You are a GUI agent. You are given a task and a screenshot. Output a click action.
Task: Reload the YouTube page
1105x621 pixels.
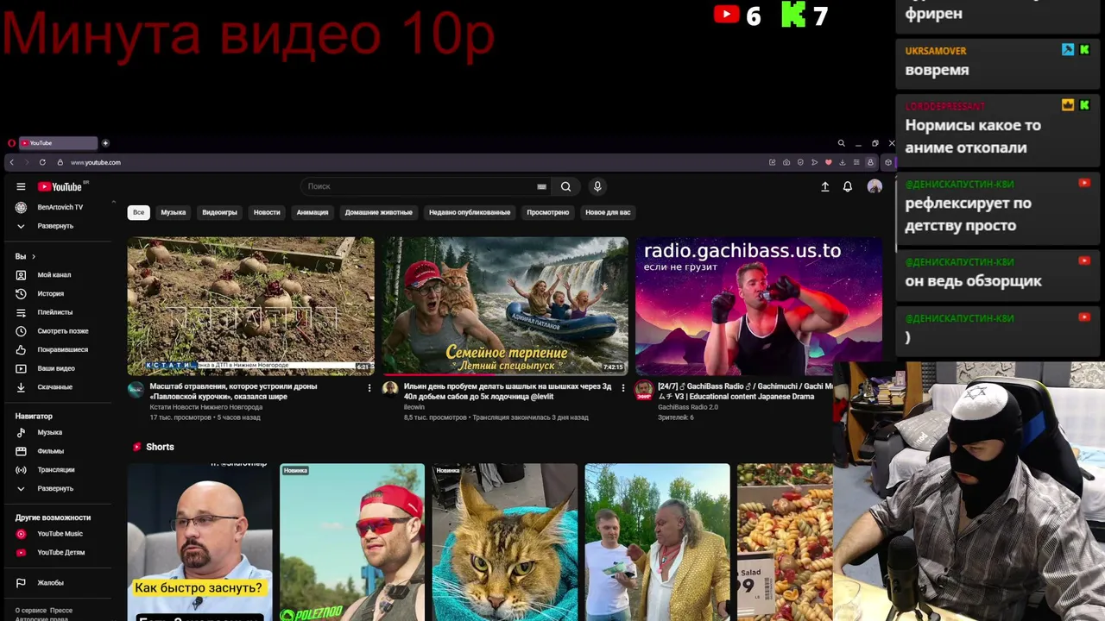(42, 162)
